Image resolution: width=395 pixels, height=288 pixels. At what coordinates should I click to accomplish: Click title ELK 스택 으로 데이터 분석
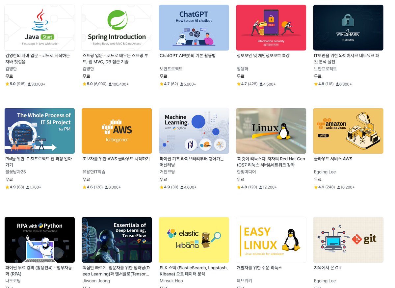[194, 271]
